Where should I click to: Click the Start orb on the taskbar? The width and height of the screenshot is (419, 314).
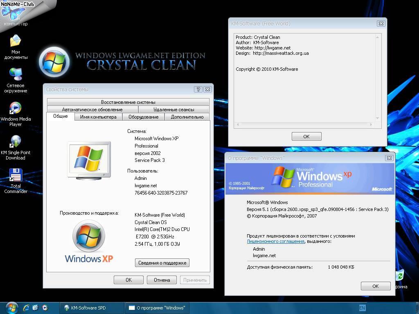coord(11,307)
